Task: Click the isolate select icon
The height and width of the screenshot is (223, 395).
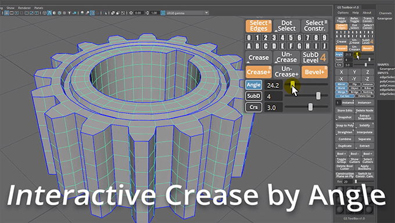Action: pos(105,13)
